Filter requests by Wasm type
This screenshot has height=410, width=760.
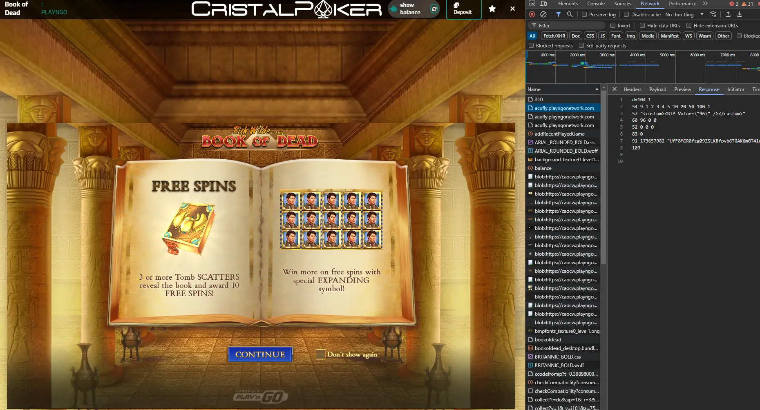[704, 36]
